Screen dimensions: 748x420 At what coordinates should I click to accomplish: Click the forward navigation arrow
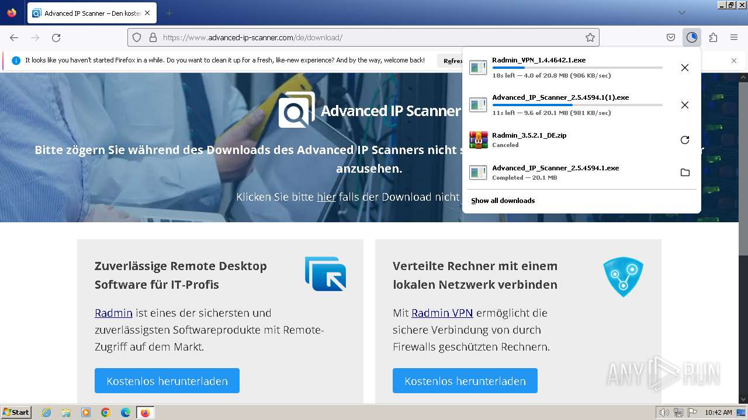tap(35, 37)
